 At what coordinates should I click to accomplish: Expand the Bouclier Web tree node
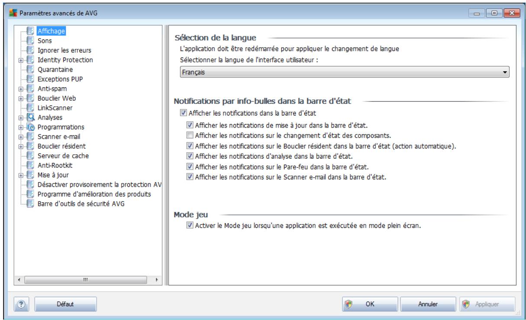click(21, 98)
